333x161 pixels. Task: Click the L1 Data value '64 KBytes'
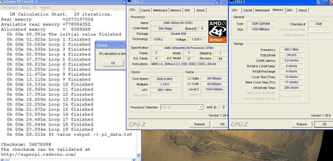point(214,78)
